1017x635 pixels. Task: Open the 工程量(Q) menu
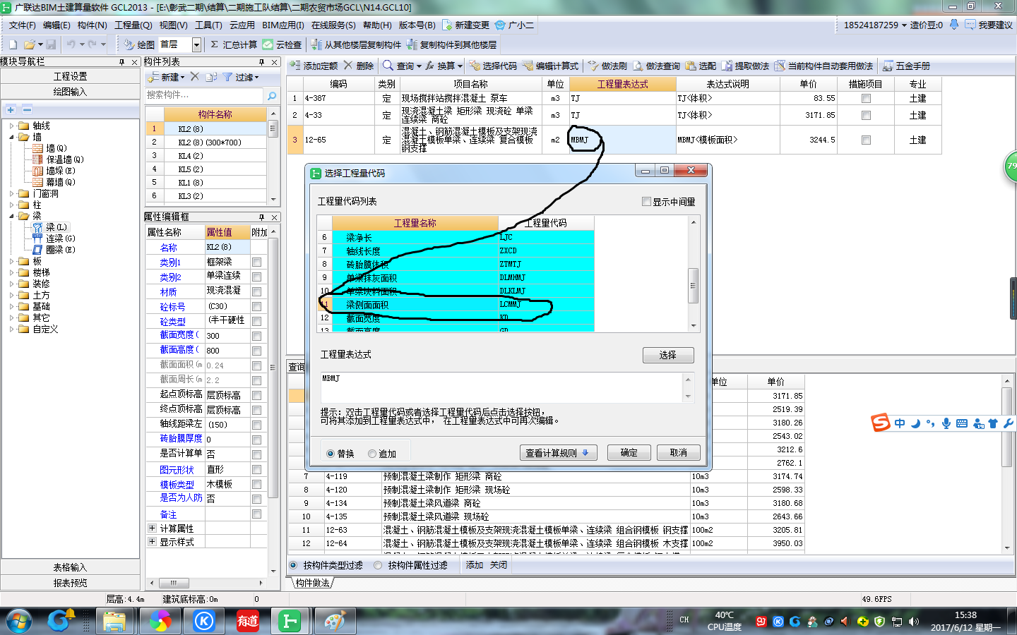(133, 25)
